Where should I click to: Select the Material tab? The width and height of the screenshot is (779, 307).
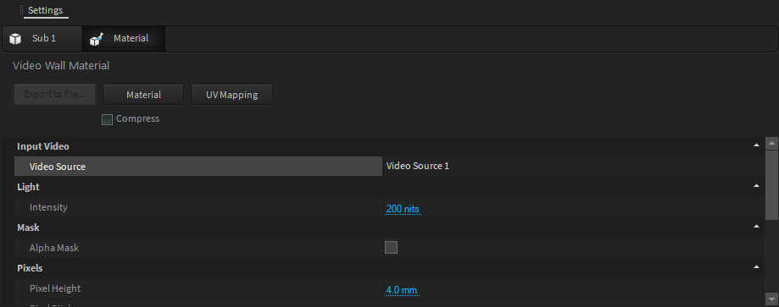(124, 39)
